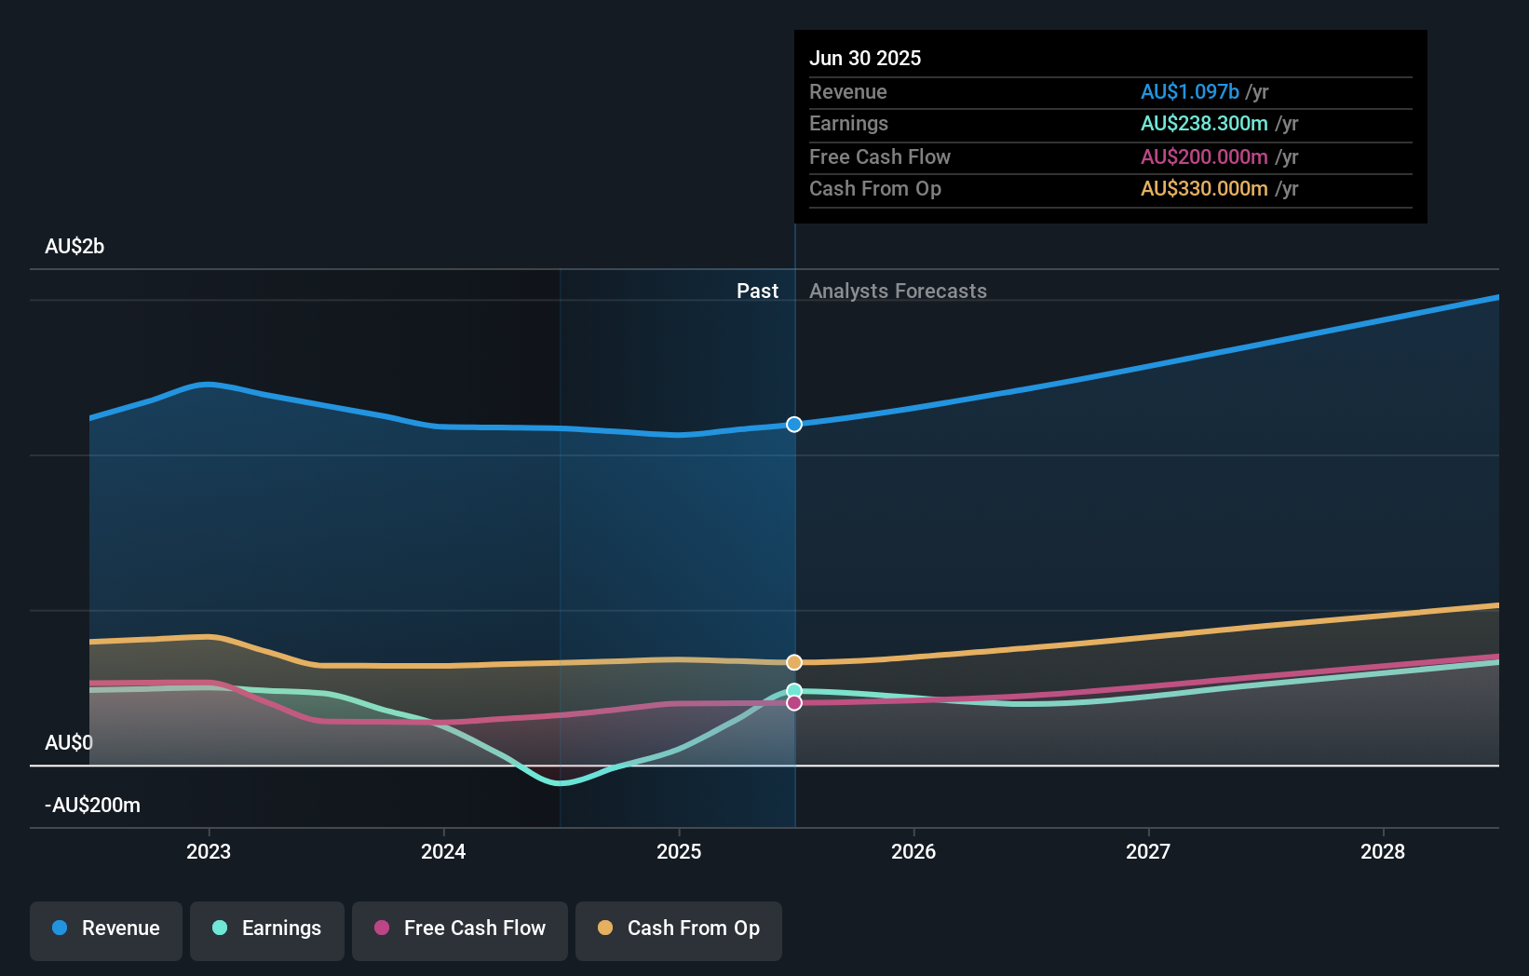This screenshot has height=976, width=1529.
Task: Click the pink Free Cash Flow chart marker
Action: click(794, 703)
